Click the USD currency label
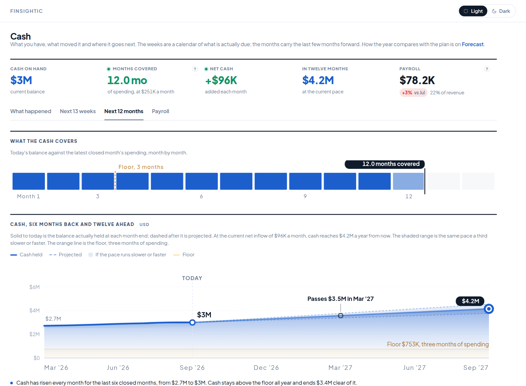This screenshot has height=386, width=526. tap(144, 225)
